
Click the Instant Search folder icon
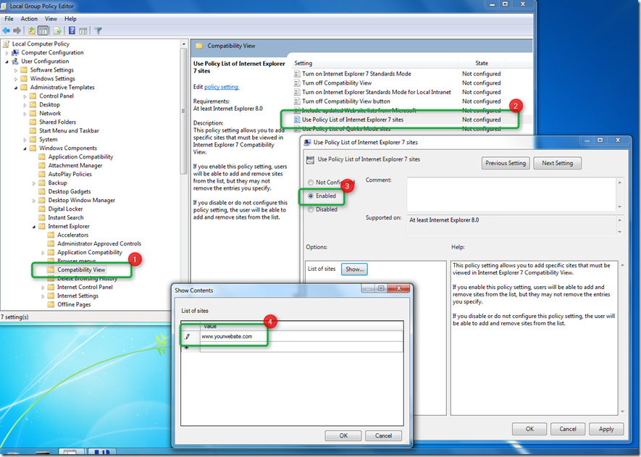coord(42,217)
